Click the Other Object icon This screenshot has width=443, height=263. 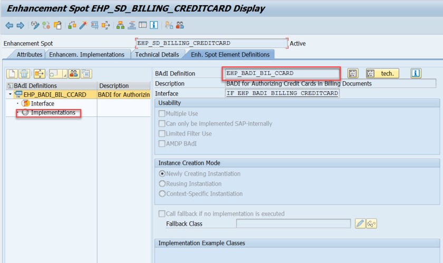(57, 25)
